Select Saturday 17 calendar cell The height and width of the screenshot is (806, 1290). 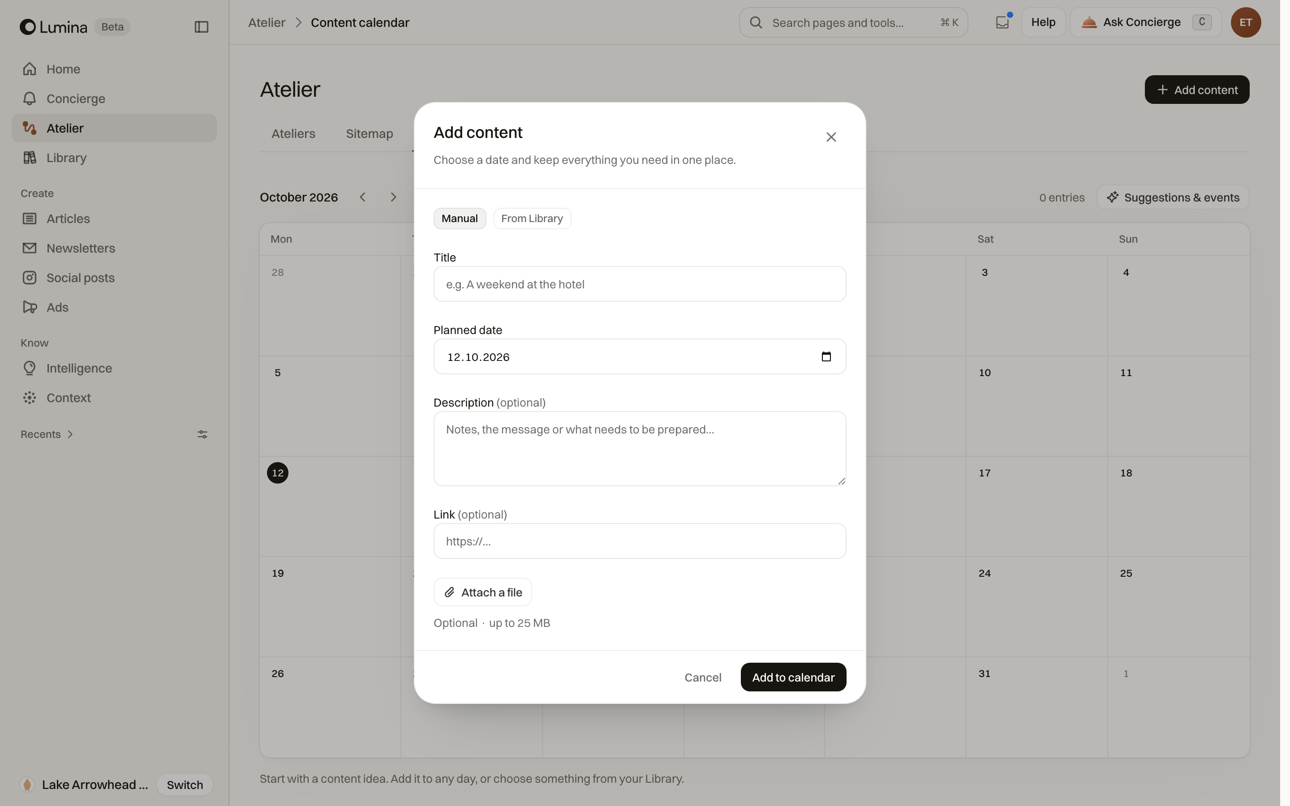(x=1037, y=506)
